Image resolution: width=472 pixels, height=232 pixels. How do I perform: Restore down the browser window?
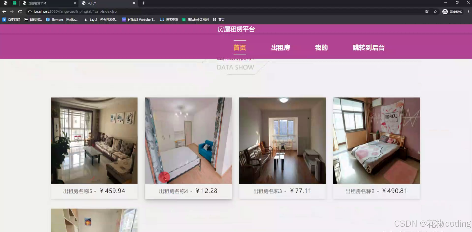(x=457, y=3)
